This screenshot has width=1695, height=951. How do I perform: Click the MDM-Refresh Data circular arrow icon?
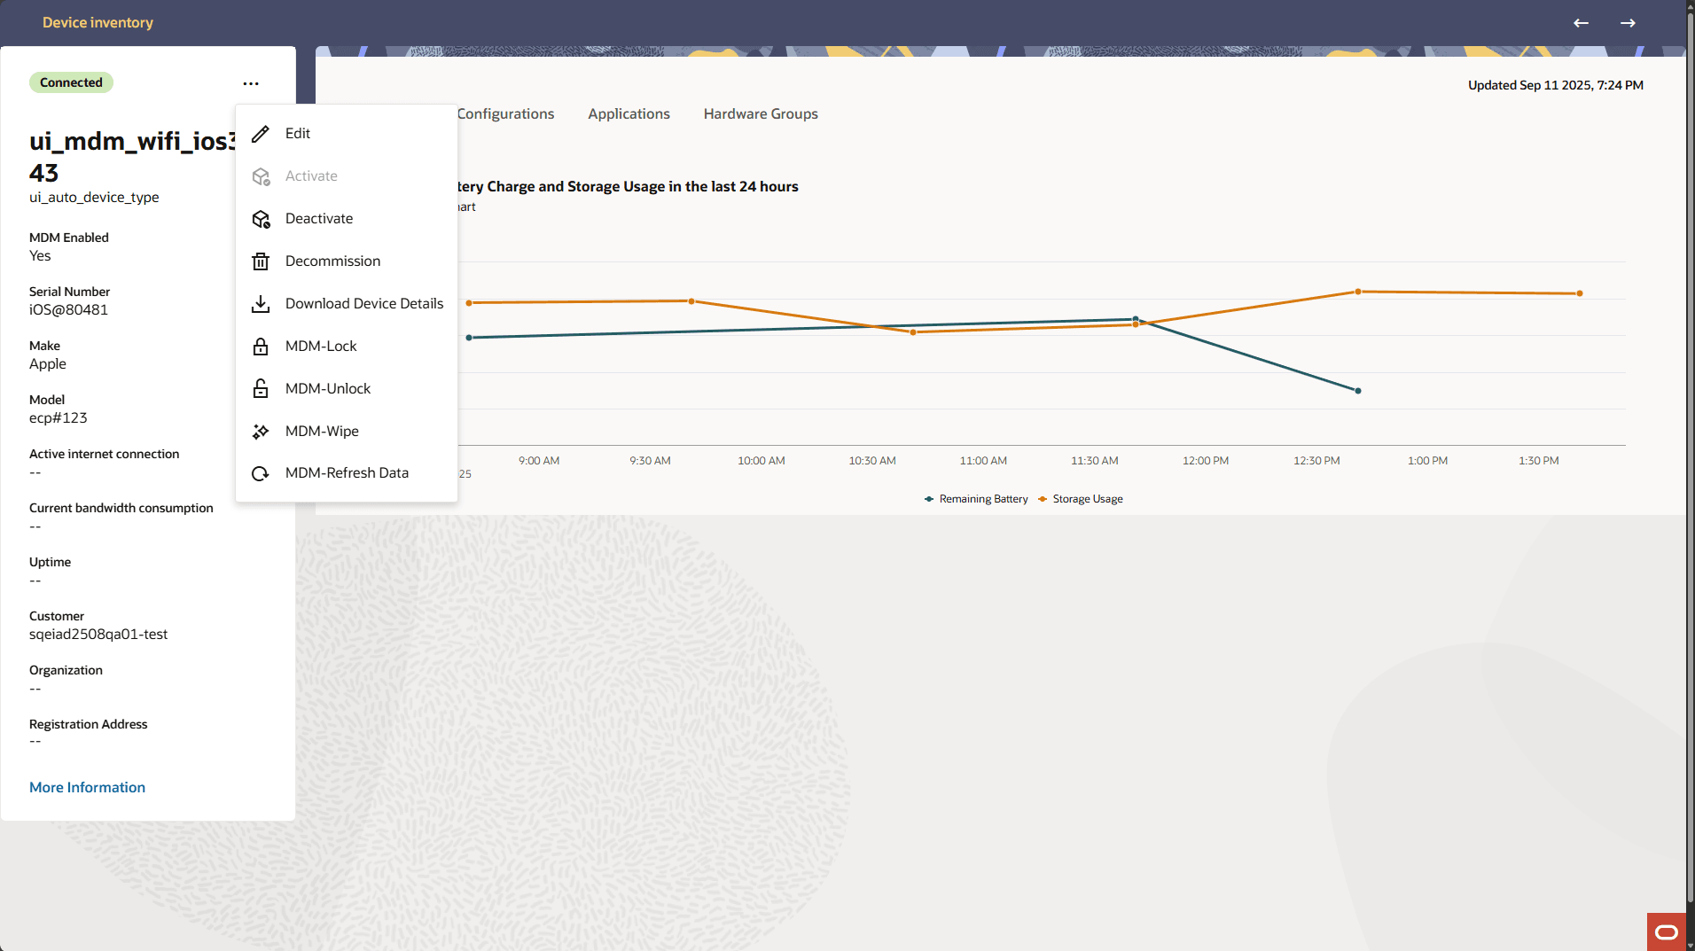260,472
